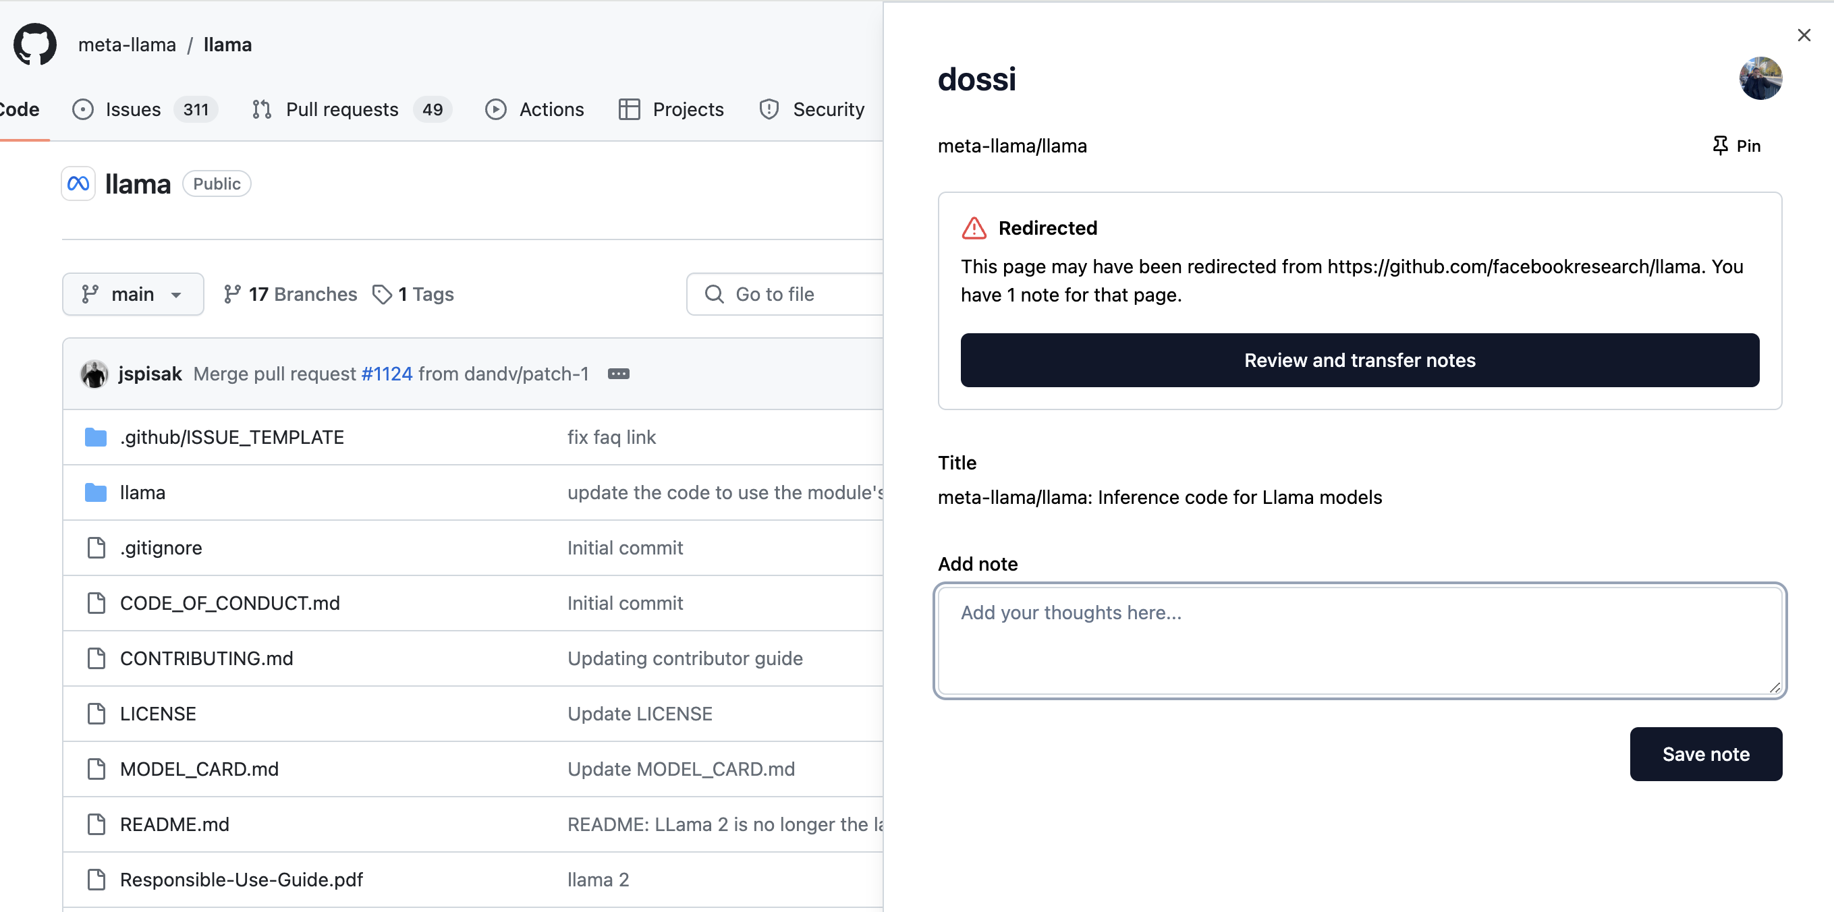Click the search magnifier in Go to file
This screenshot has width=1834, height=912.
click(x=713, y=294)
